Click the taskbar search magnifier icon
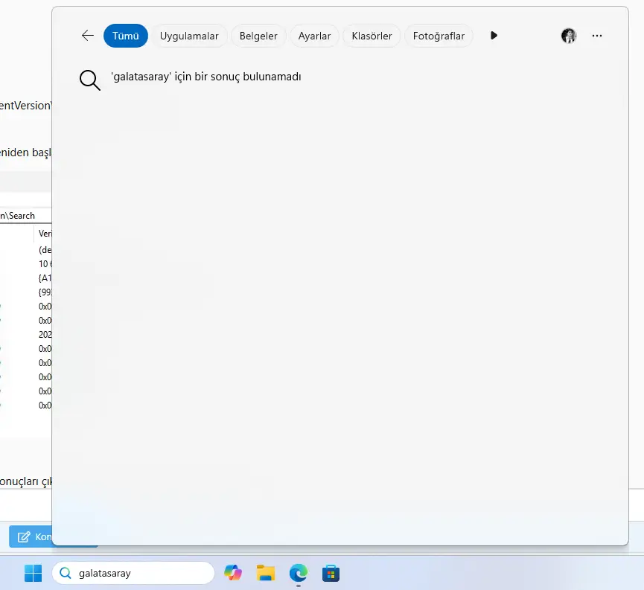 [66, 573]
